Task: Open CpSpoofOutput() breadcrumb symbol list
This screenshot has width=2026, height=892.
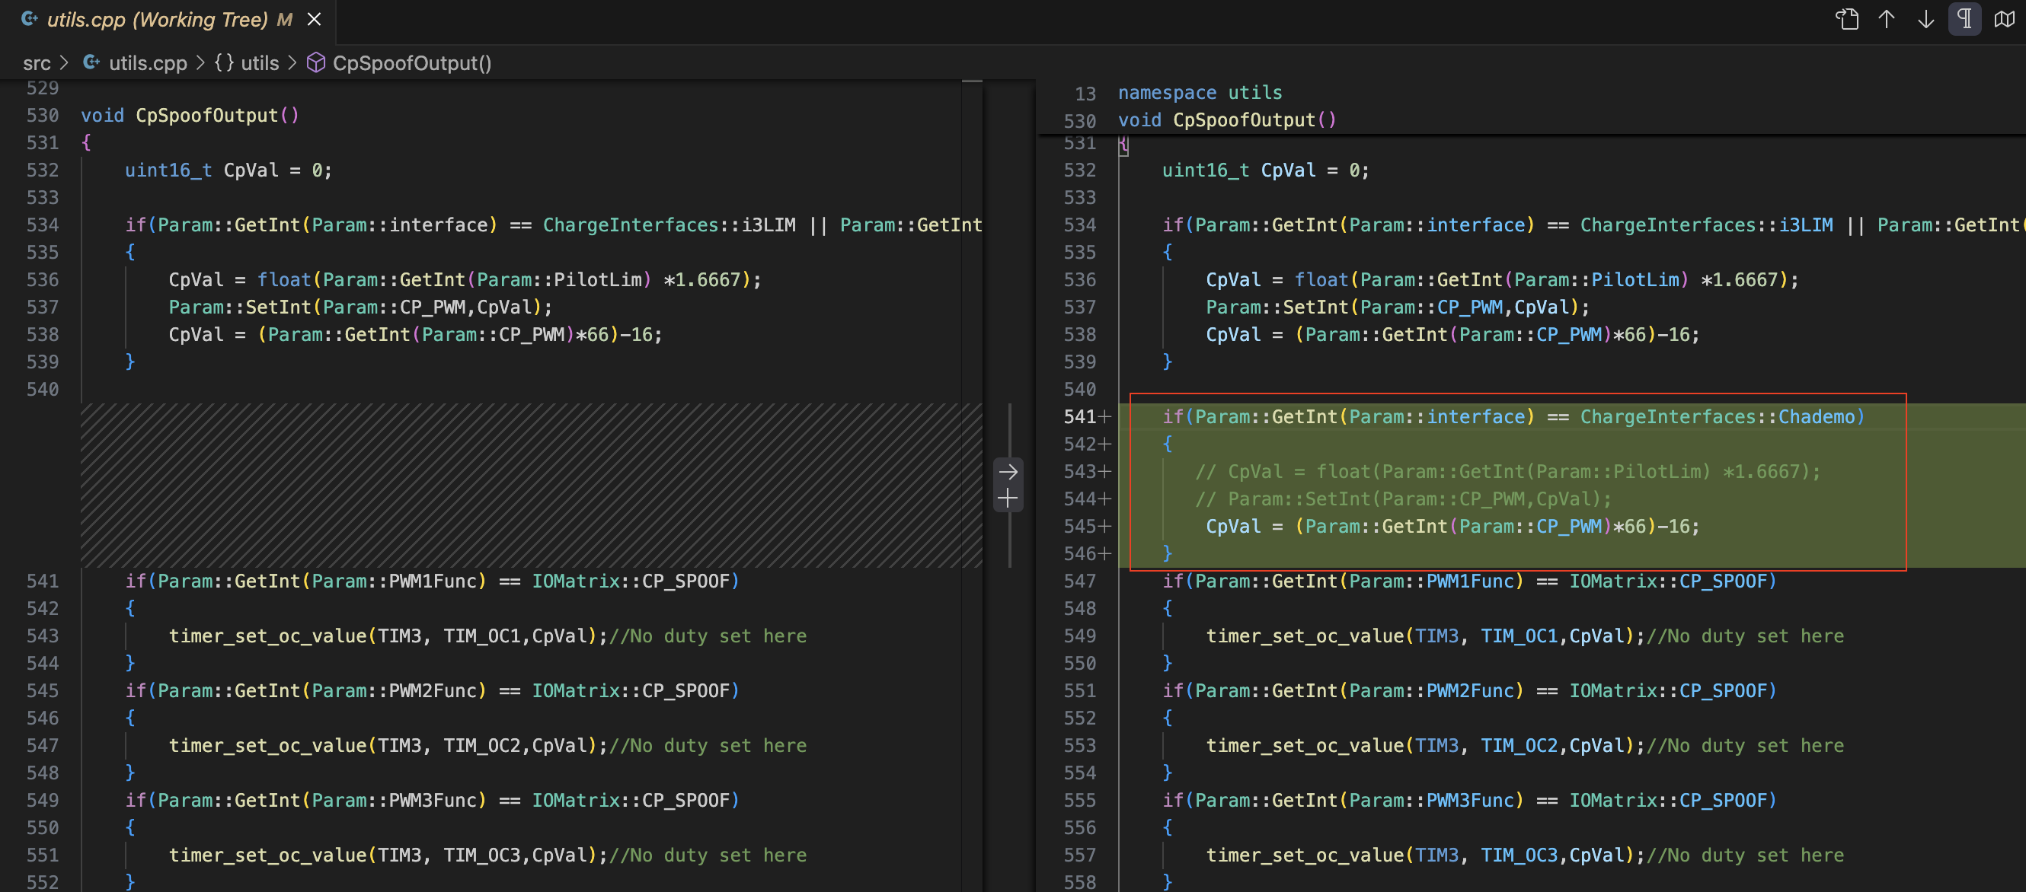Action: (411, 63)
